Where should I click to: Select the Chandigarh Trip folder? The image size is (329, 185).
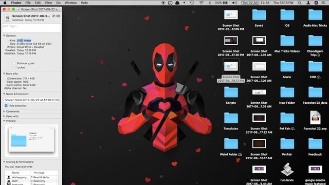pyautogui.click(x=315, y=41)
